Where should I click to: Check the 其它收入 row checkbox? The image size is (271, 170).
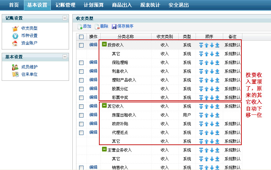[81, 107]
